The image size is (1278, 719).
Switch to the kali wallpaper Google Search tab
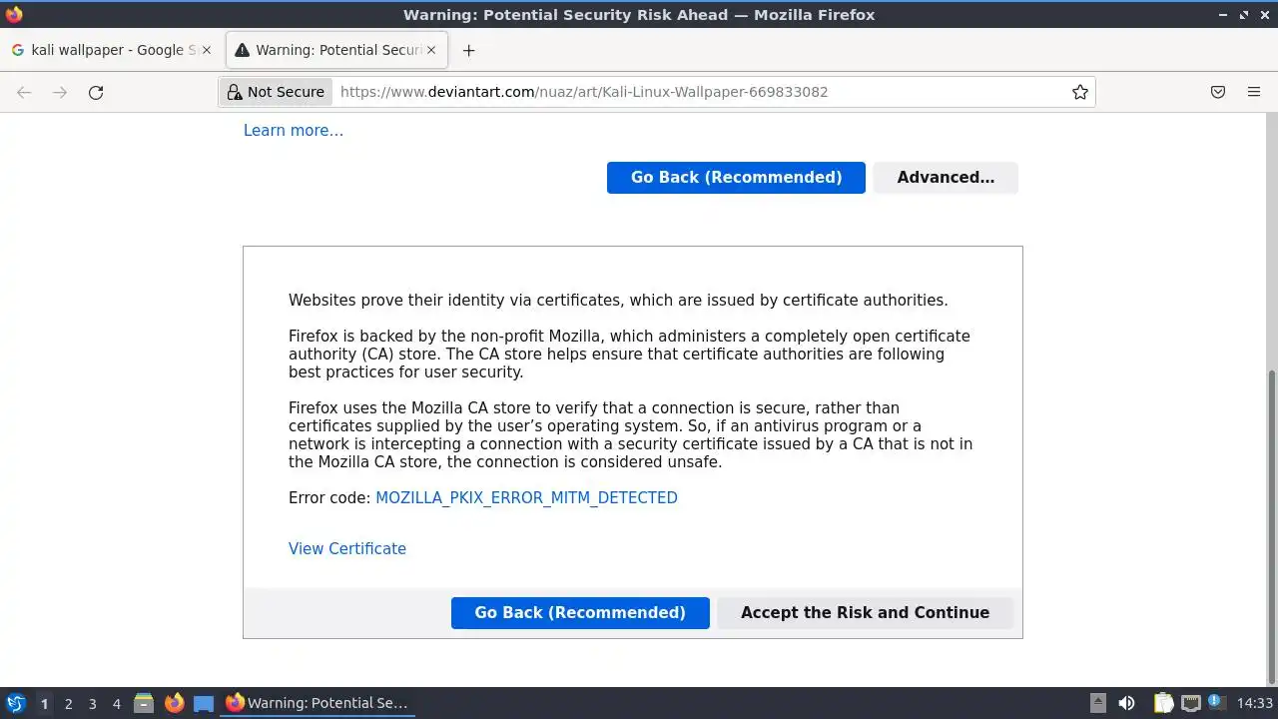[x=112, y=50]
